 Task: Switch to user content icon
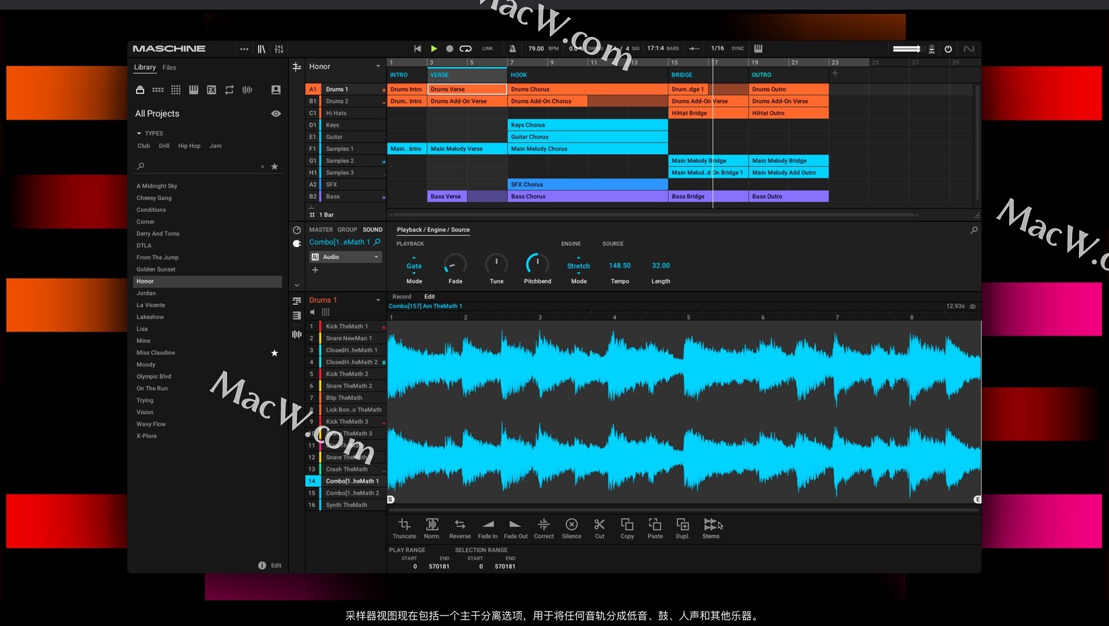click(x=276, y=90)
